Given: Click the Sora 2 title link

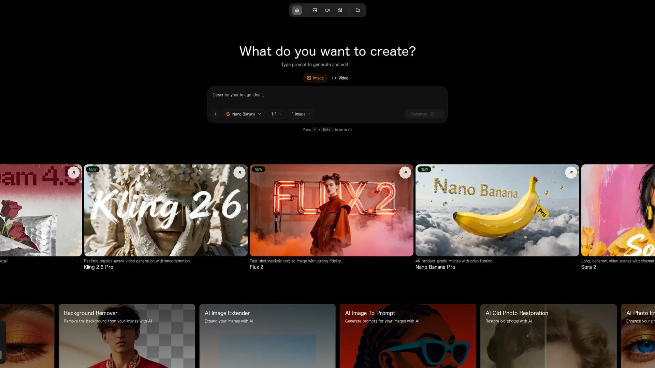Looking at the screenshot, I should pyautogui.click(x=589, y=267).
